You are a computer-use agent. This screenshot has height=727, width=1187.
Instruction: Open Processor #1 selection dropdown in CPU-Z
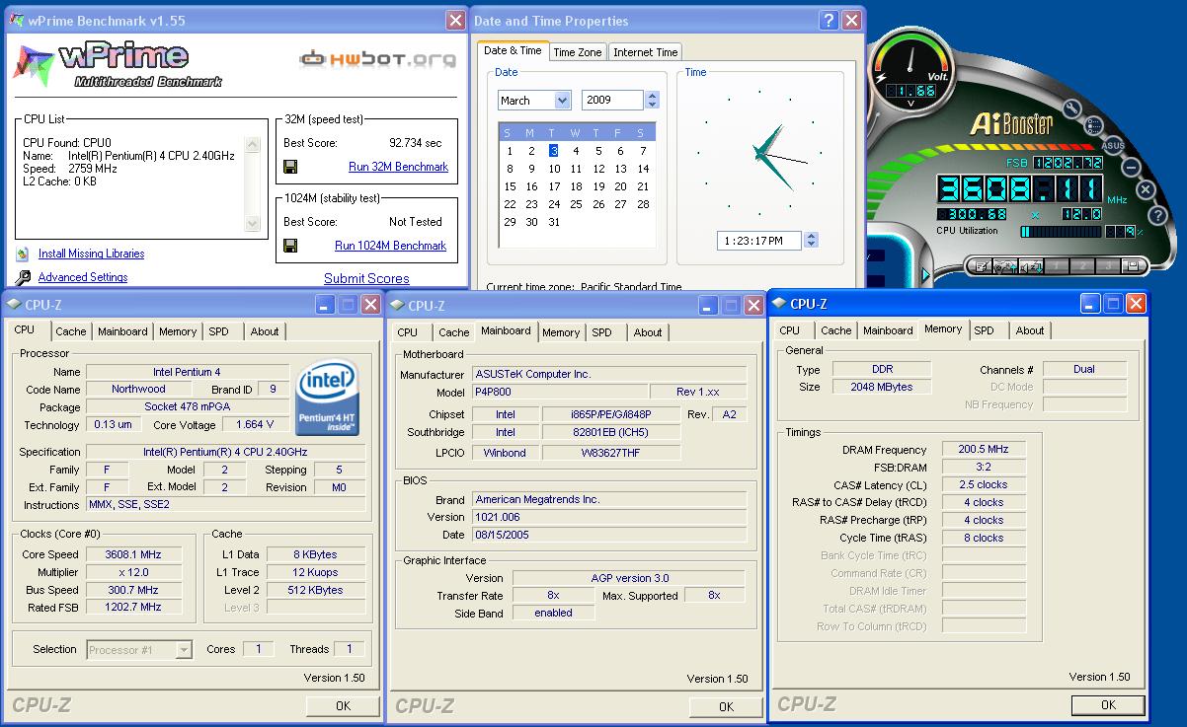[184, 649]
